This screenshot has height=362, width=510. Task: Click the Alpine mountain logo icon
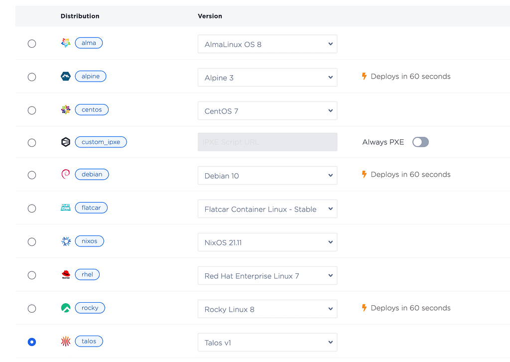pyautogui.click(x=66, y=76)
